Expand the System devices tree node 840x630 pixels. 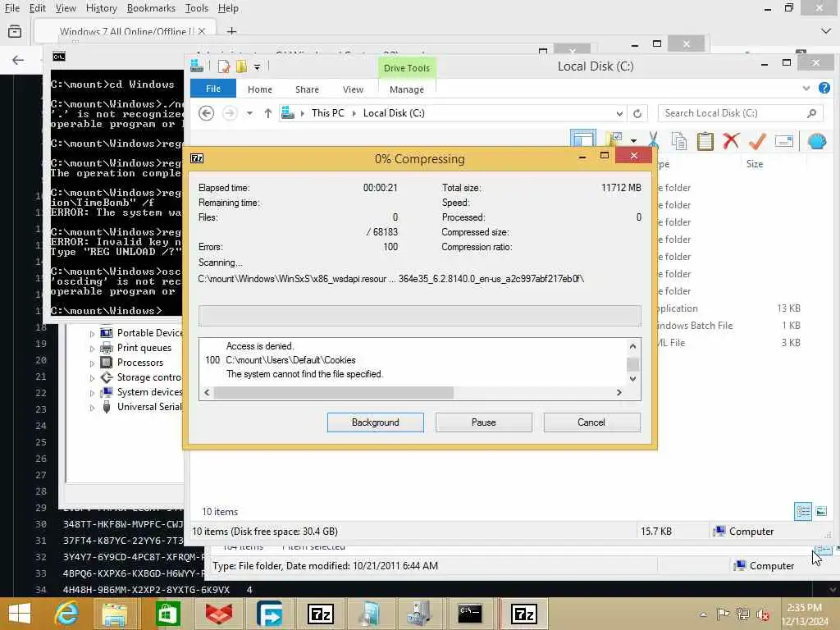[92, 393]
